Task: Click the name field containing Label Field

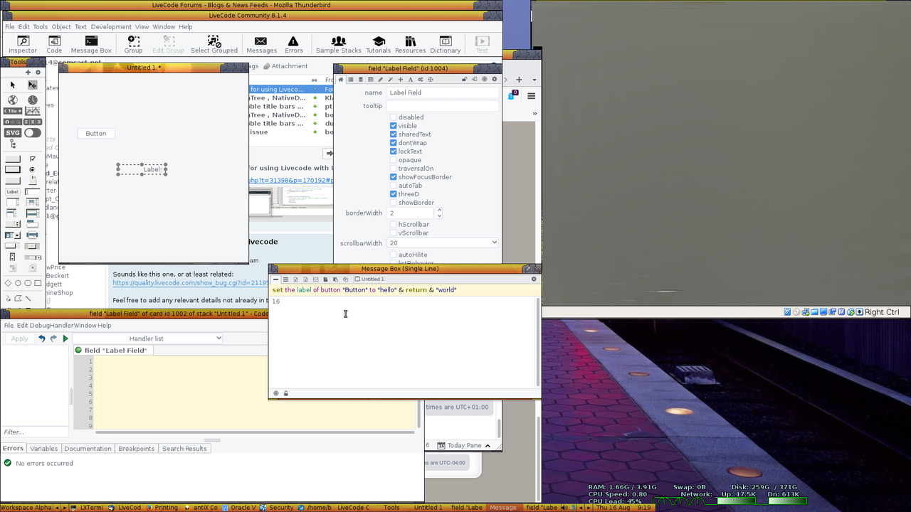Action: (443, 92)
